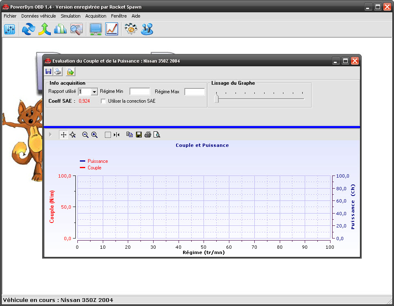Zoom in on the graph
Screen dimensions: 394x306
[94, 135]
